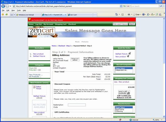The image size is (166, 122).
Task: Open the print options dropdown arrow
Action: pos(132,14)
